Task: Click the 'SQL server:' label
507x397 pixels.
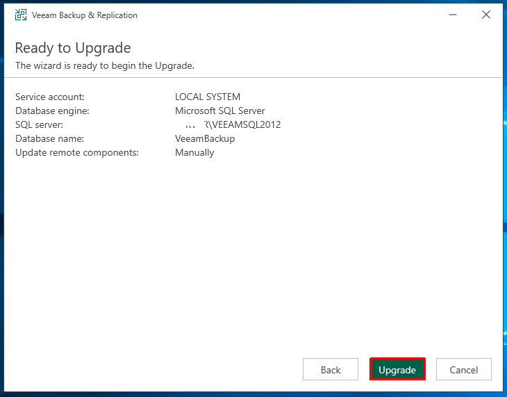Action: [39, 124]
